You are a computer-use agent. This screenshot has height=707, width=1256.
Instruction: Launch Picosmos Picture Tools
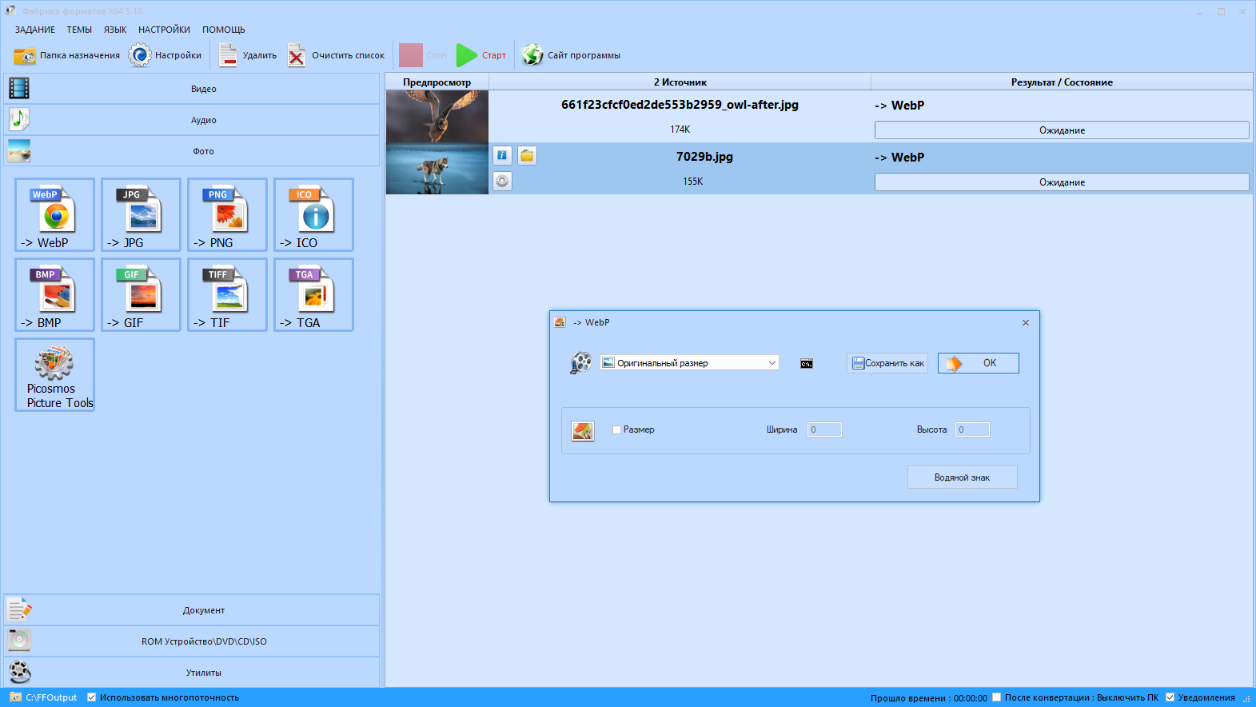(54, 374)
